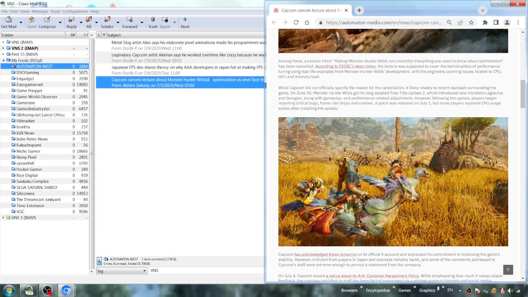Click the new messages column icon in Folder header
This screenshot has width=528, height=297.
click(73, 35)
